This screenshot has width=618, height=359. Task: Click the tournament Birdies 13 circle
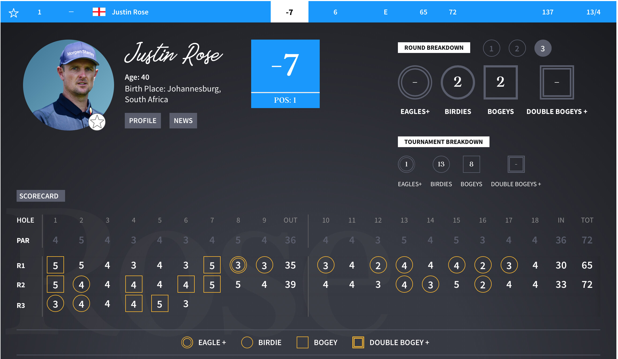(x=441, y=164)
